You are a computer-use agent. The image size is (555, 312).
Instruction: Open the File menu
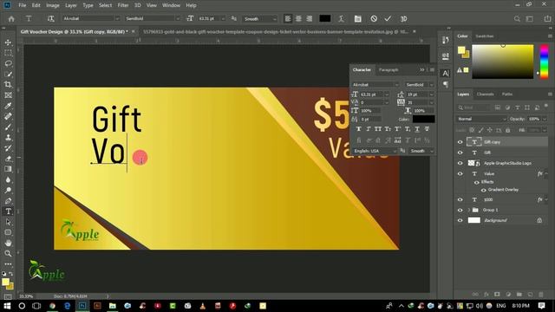tap(23, 5)
